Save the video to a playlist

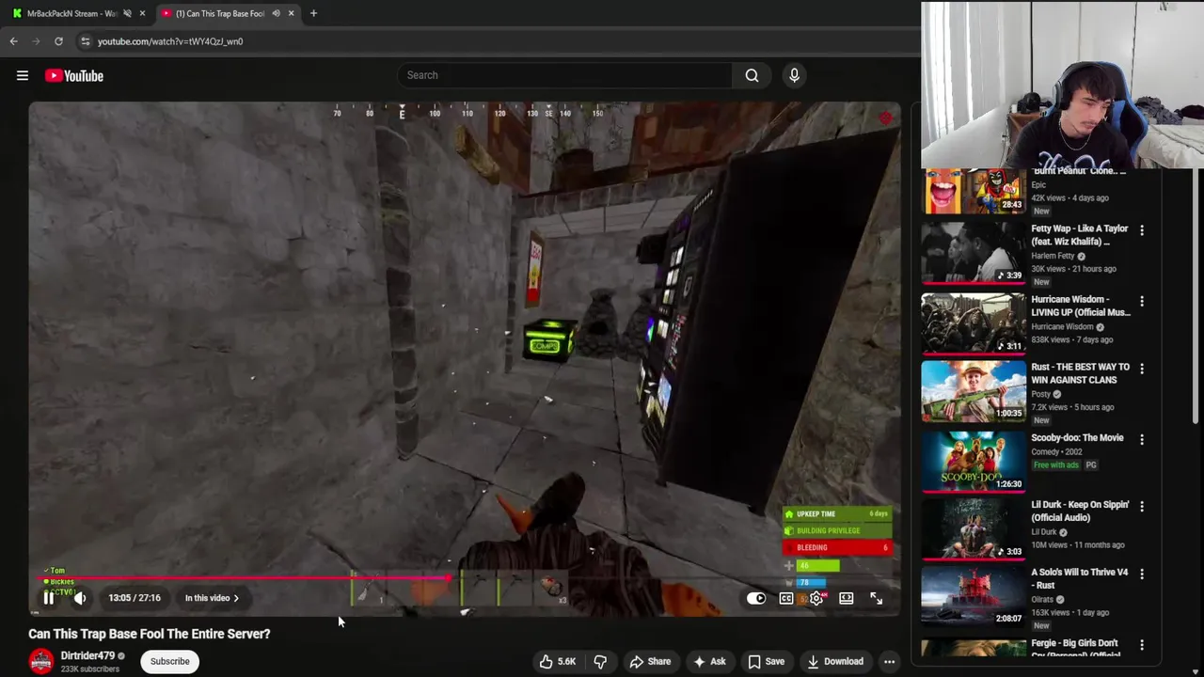coord(766,661)
